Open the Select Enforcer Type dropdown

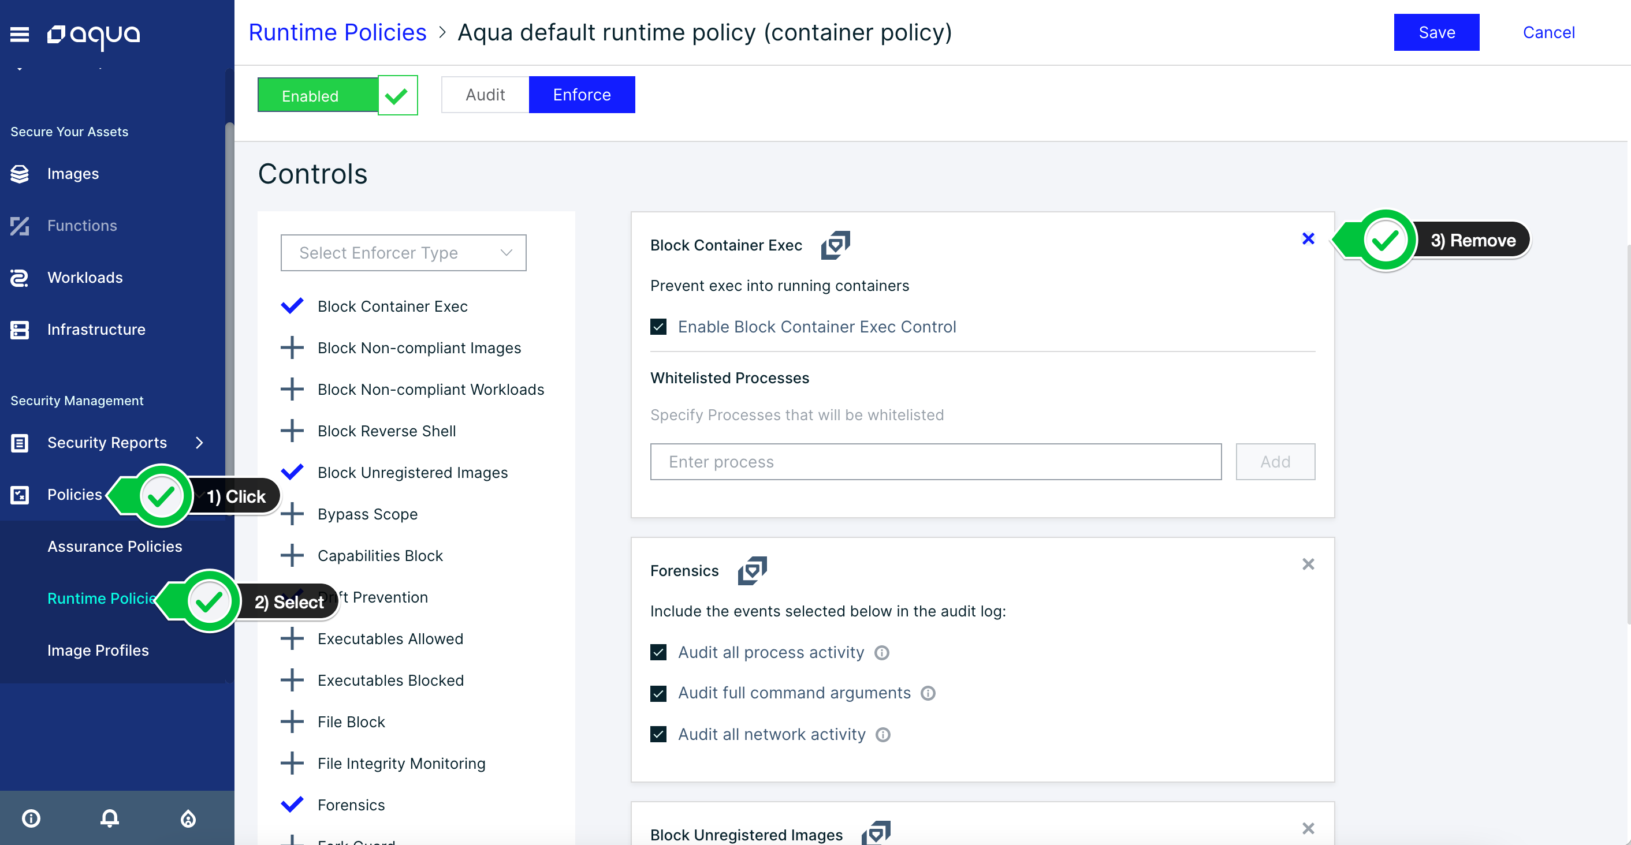403,253
